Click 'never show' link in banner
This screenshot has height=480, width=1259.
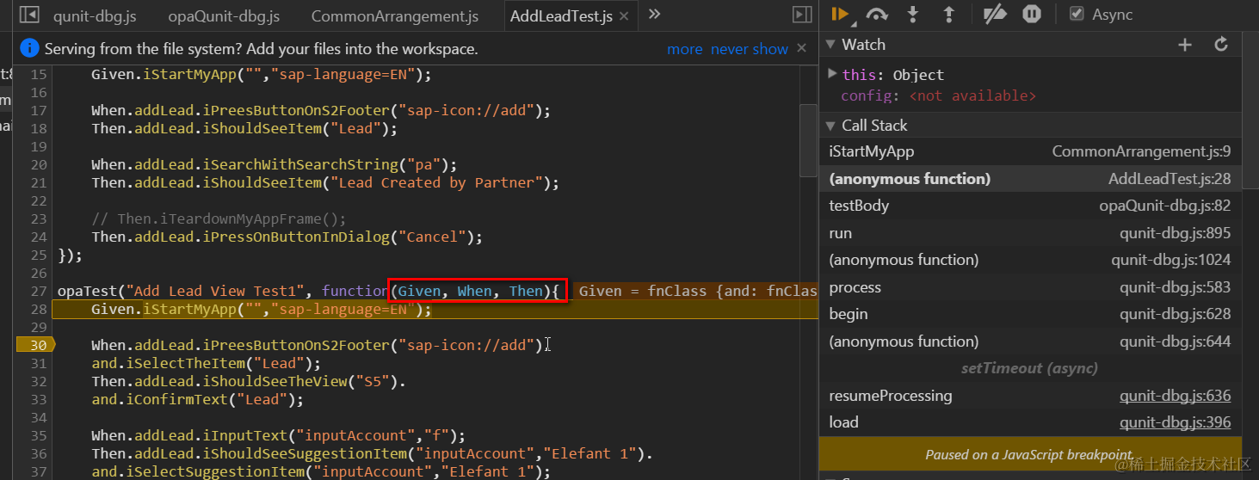pyautogui.click(x=750, y=49)
